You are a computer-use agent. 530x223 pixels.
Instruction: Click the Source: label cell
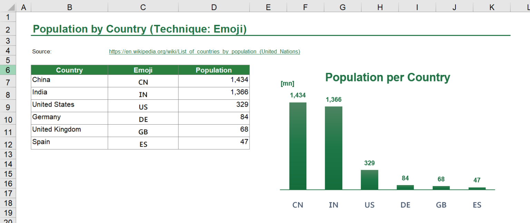click(x=42, y=52)
